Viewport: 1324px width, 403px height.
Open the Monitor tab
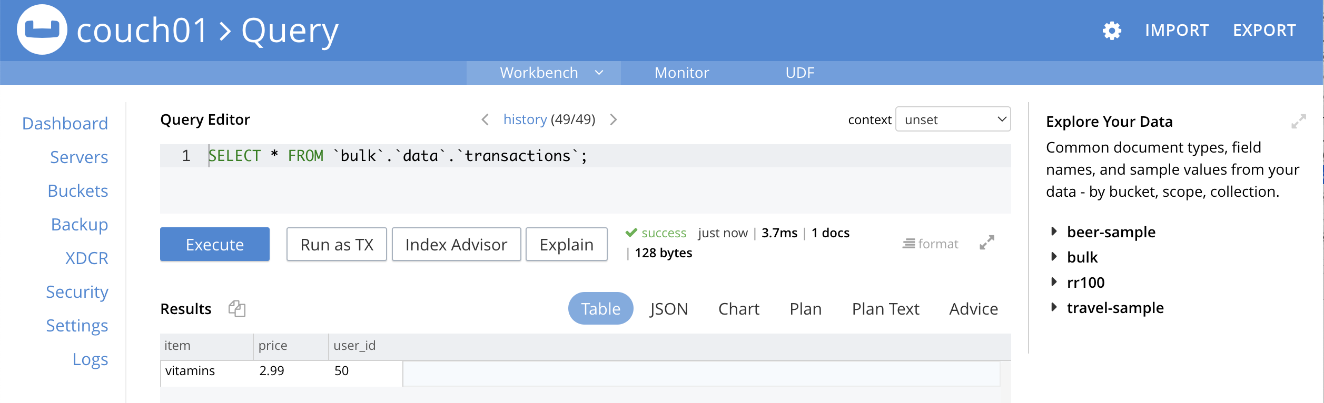coord(681,73)
